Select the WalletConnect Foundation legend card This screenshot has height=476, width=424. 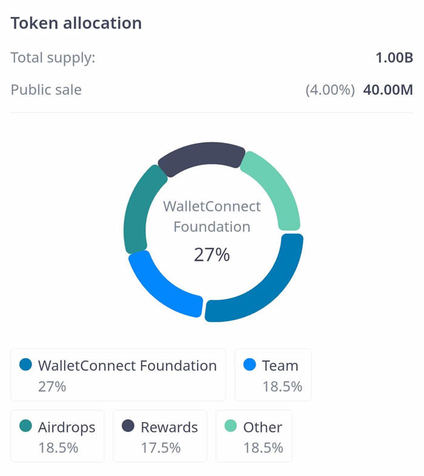click(118, 375)
